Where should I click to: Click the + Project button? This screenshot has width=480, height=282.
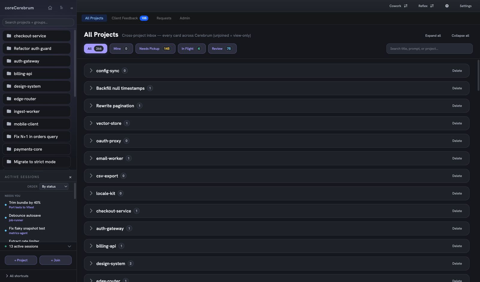(x=21, y=260)
